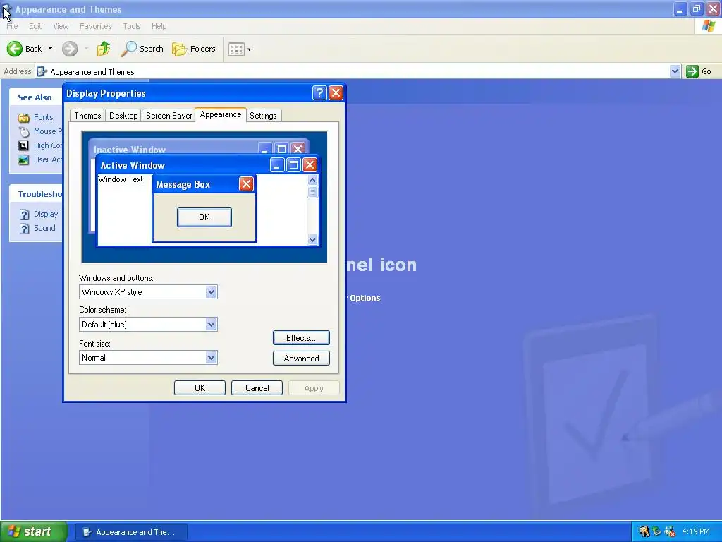Viewport: 722px width, 542px height.
Task: Click the Advanced button
Action: (301, 359)
